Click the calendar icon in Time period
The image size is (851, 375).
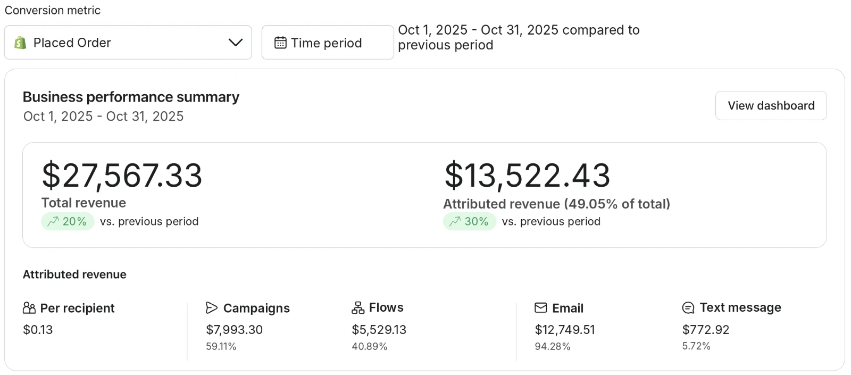[x=280, y=43]
